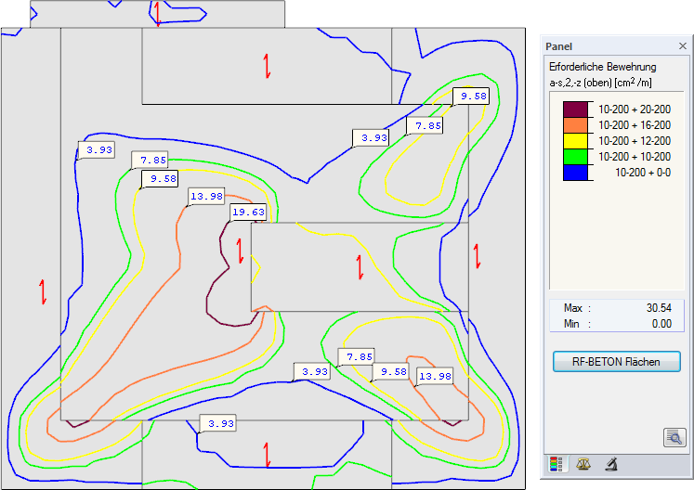Viewport: 694px width, 490px height.
Task: Click the 9.58 label on left yellow contour
Action: pos(160,179)
